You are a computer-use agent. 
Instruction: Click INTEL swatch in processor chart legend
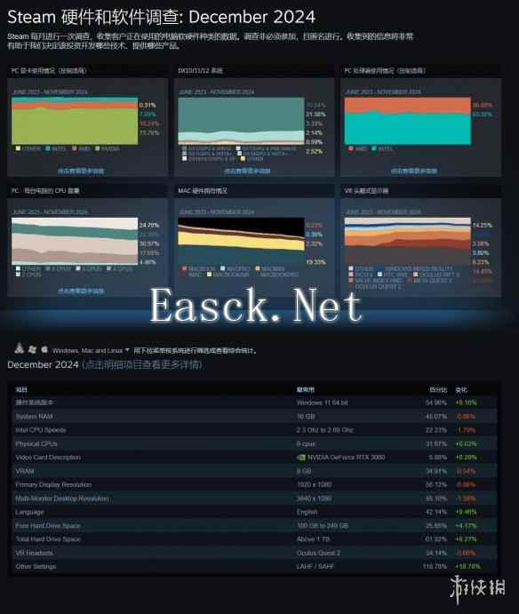373,148
